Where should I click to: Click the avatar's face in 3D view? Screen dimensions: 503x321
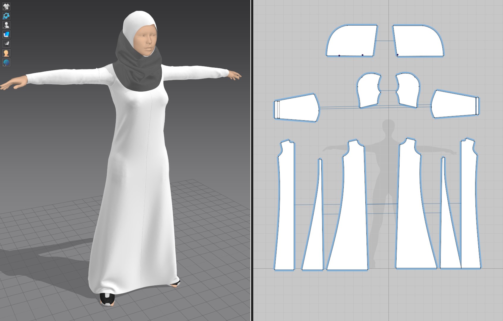[x=146, y=40]
